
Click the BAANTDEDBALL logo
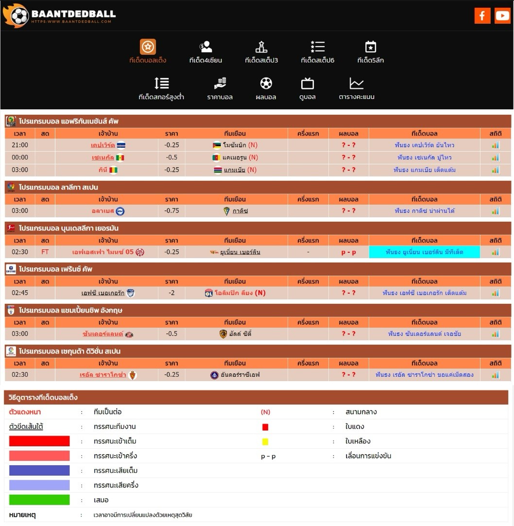coord(60,16)
